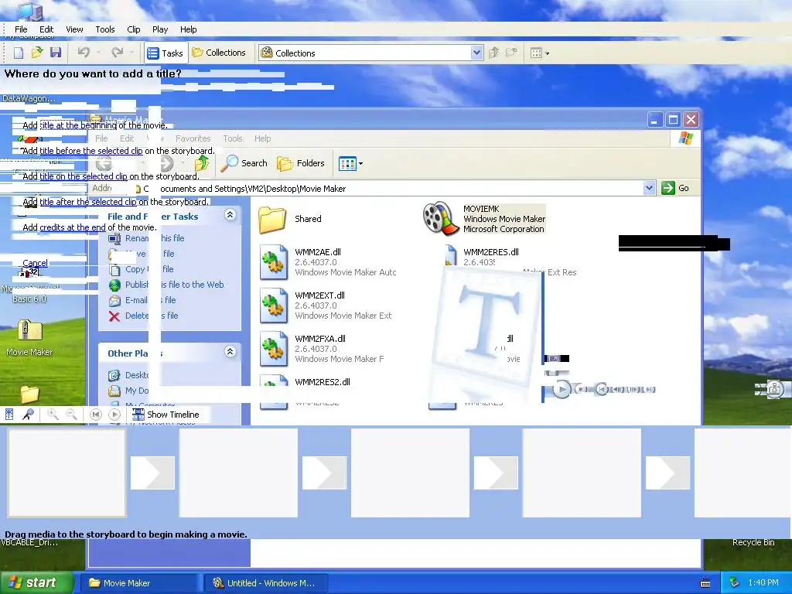Open the Explorer address bar dropdown arrow
Screen dimensions: 792x594
click(x=649, y=188)
